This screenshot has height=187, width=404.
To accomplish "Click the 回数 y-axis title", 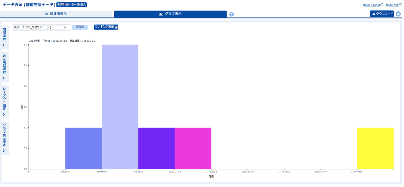I will [22, 107].
